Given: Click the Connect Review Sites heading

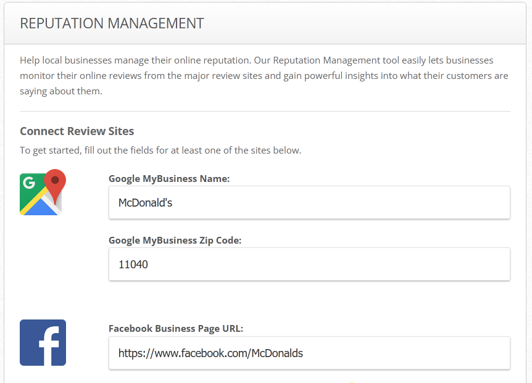Looking at the screenshot, I should coord(77,131).
